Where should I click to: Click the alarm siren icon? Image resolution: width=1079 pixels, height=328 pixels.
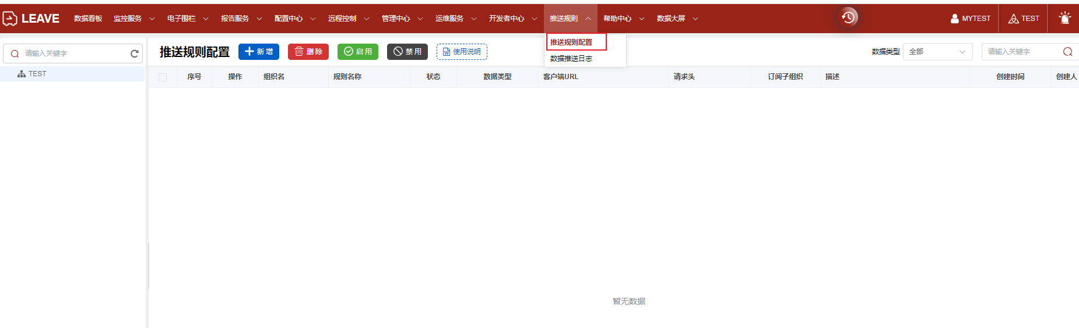pyautogui.click(x=1064, y=18)
